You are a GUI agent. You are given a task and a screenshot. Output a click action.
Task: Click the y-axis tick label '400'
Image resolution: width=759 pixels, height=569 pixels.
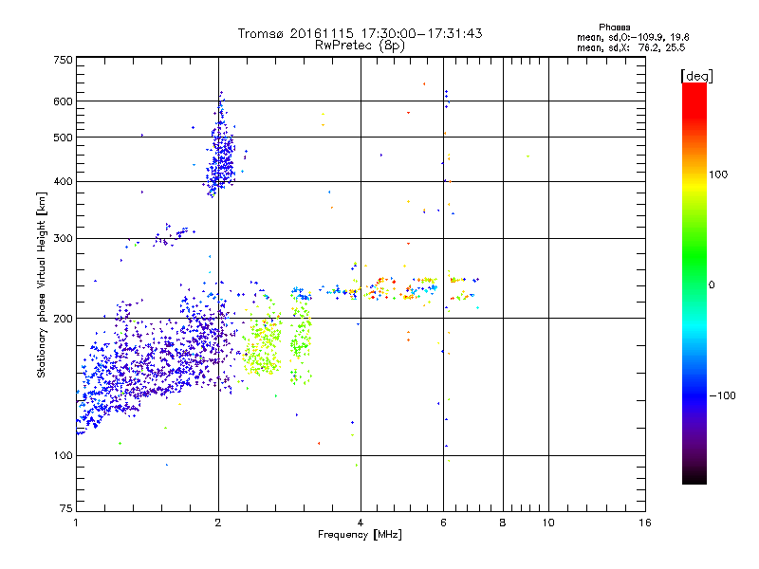(63, 182)
